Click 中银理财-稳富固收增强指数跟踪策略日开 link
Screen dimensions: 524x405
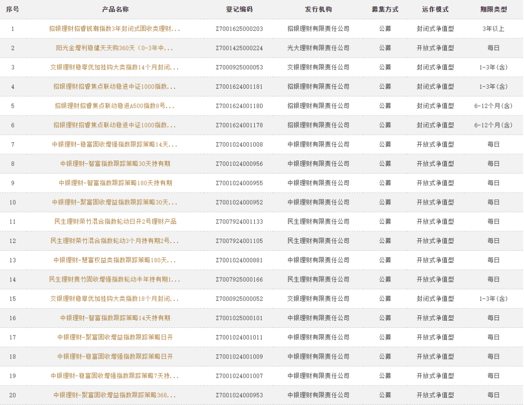115,356
